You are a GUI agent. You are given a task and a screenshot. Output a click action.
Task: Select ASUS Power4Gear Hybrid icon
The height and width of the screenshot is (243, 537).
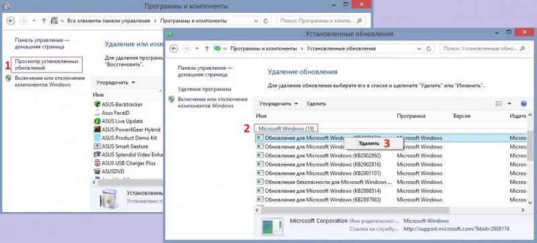97,130
